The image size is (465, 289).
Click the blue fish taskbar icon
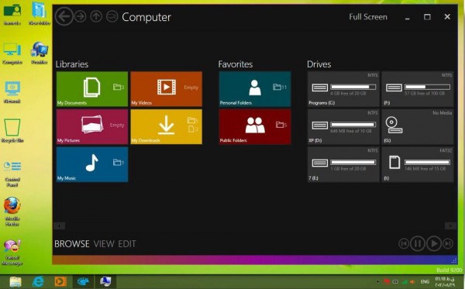(83, 281)
